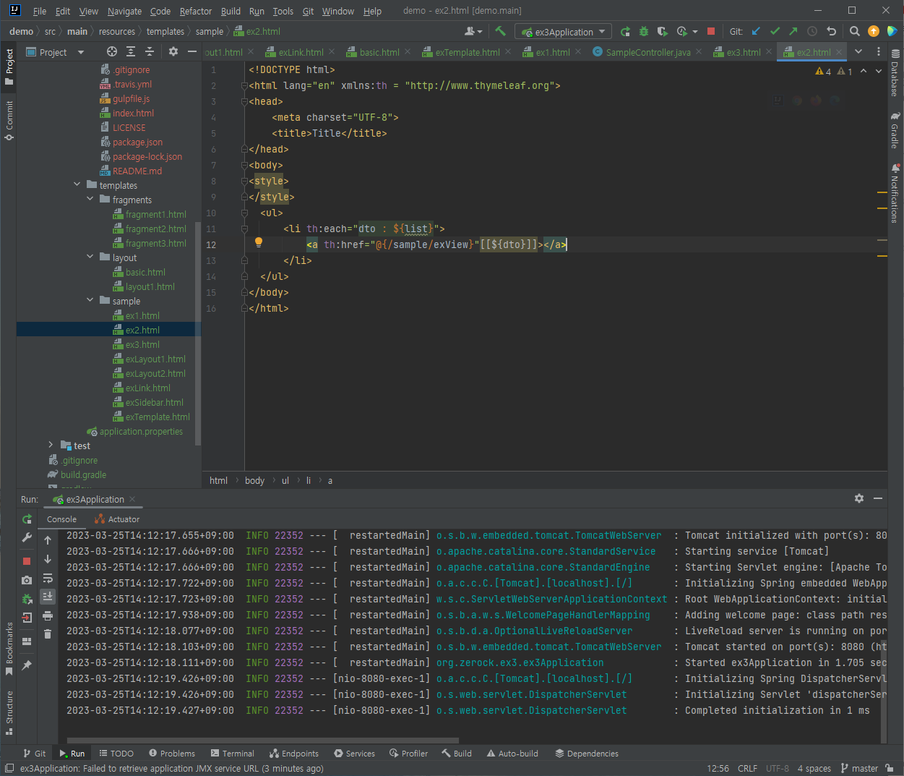904x776 pixels.
Task: Open Search Everywhere magnifier icon
Action: 854,31
